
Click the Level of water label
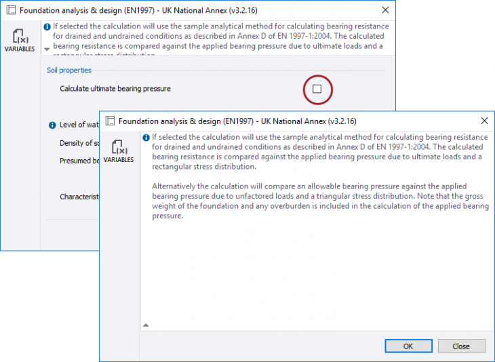click(79, 125)
